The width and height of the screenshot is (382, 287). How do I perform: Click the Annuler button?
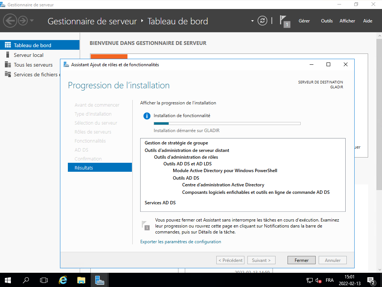click(x=333, y=260)
